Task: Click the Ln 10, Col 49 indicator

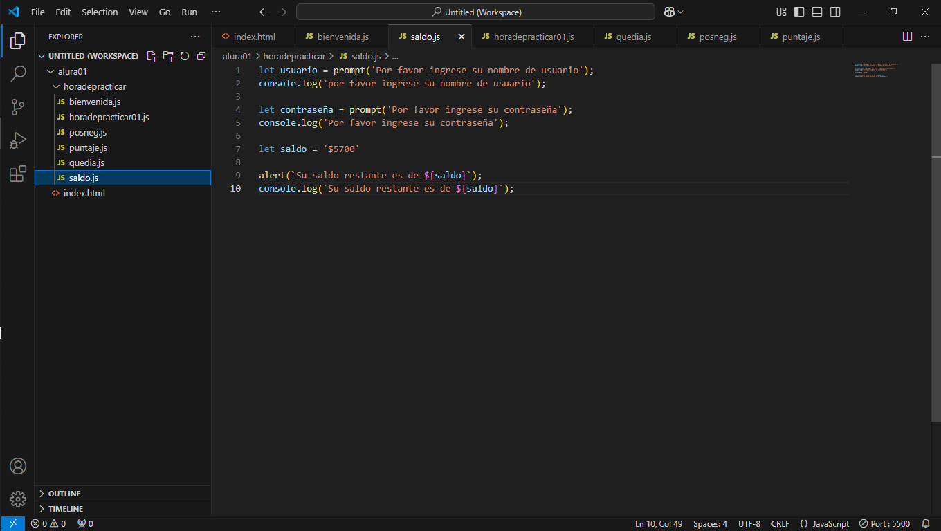Action: tap(659, 523)
